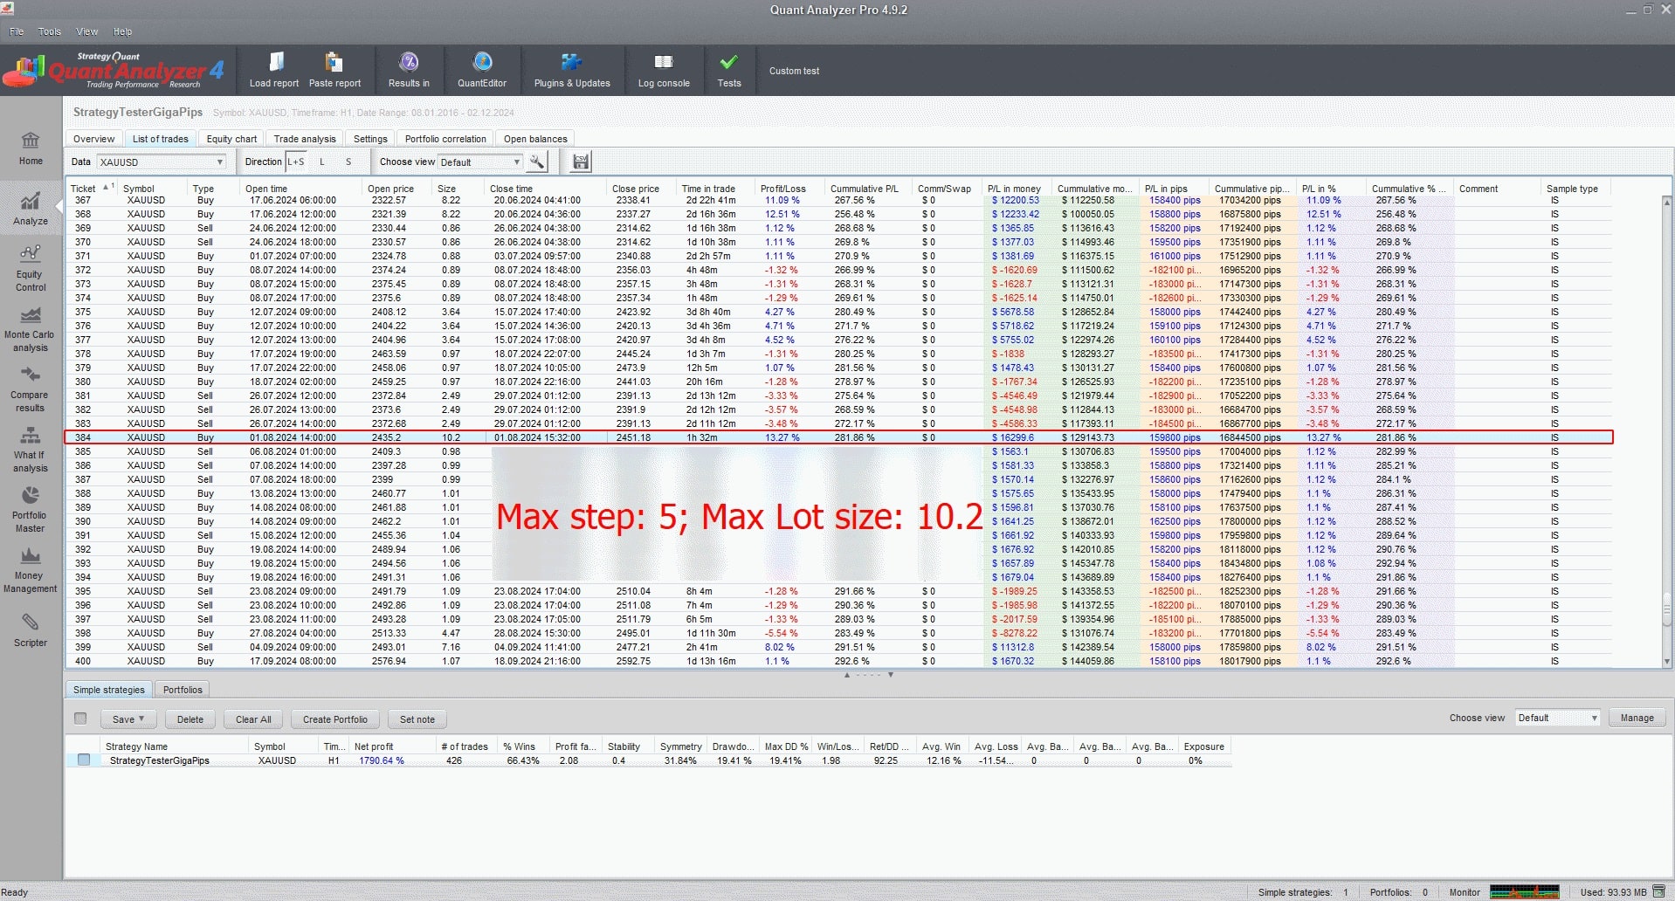Switch to Portfolio correlation tab
This screenshot has width=1675, height=901.
tap(445, 139)
